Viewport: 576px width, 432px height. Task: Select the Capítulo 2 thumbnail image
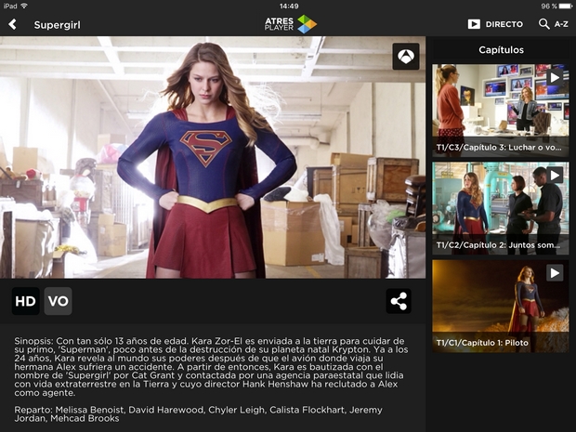click(x=501, y=208)
